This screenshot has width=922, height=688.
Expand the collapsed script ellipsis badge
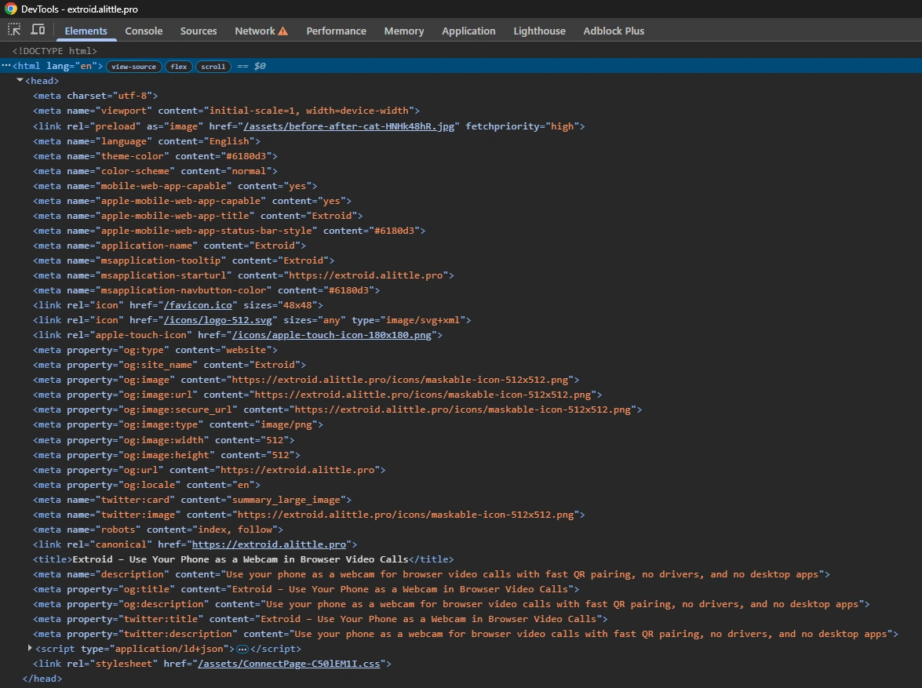coord(242,649)
